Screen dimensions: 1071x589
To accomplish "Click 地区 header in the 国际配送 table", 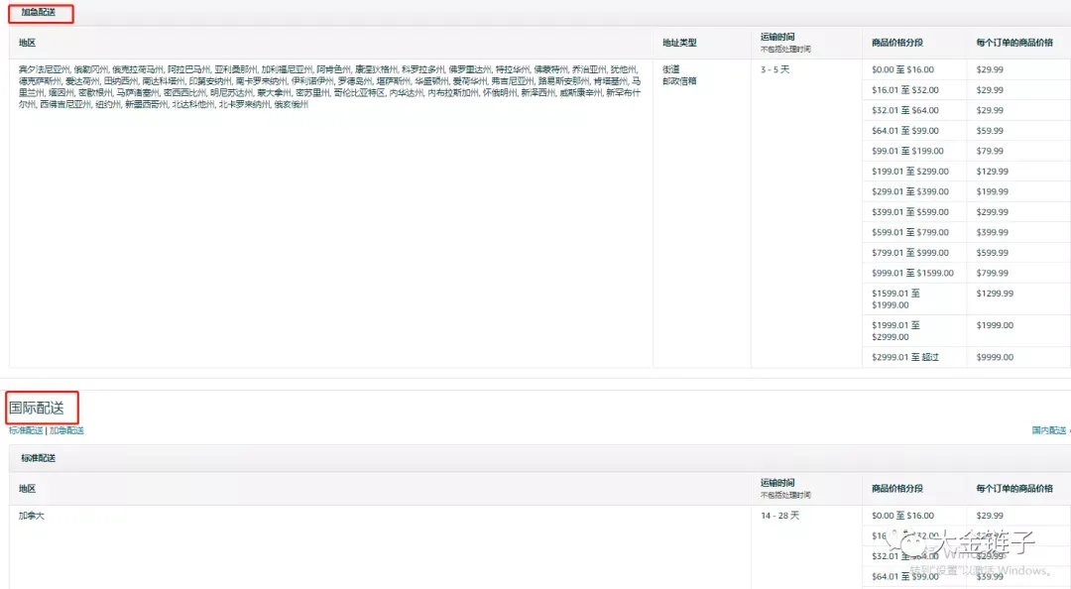I will tap(28, 489).
